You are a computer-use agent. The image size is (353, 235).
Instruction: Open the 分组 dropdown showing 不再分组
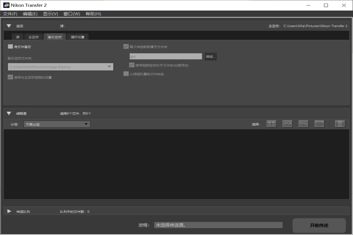coord(57,124)
